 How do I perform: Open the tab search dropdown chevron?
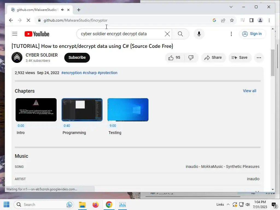pos(231,7)
